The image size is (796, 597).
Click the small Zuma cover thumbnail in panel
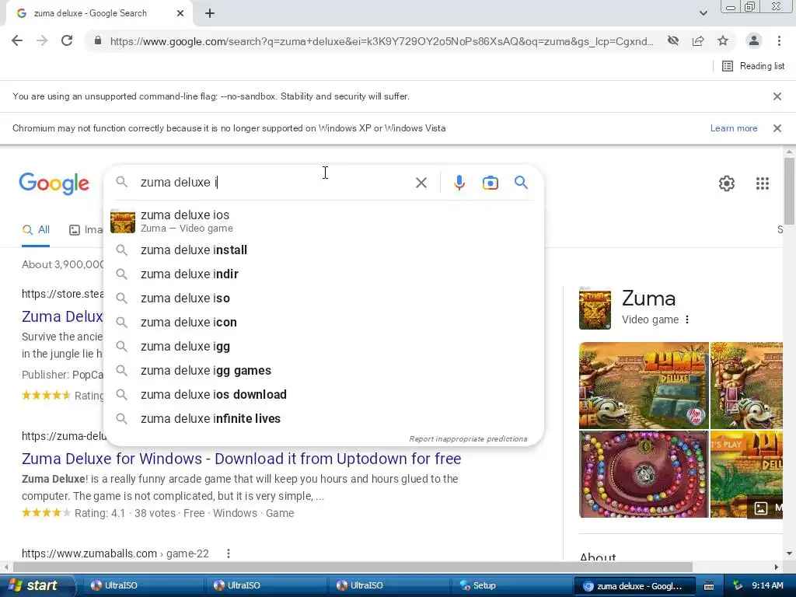click(595, 309)
